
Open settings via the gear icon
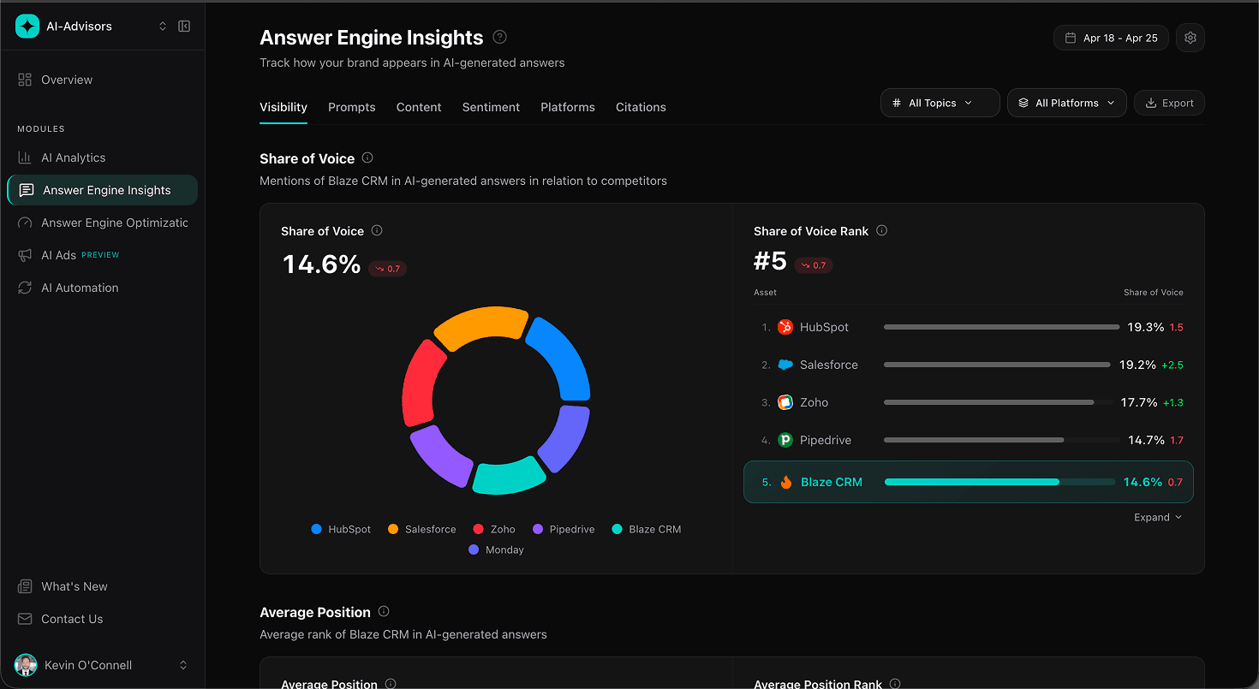point(1190,38)
